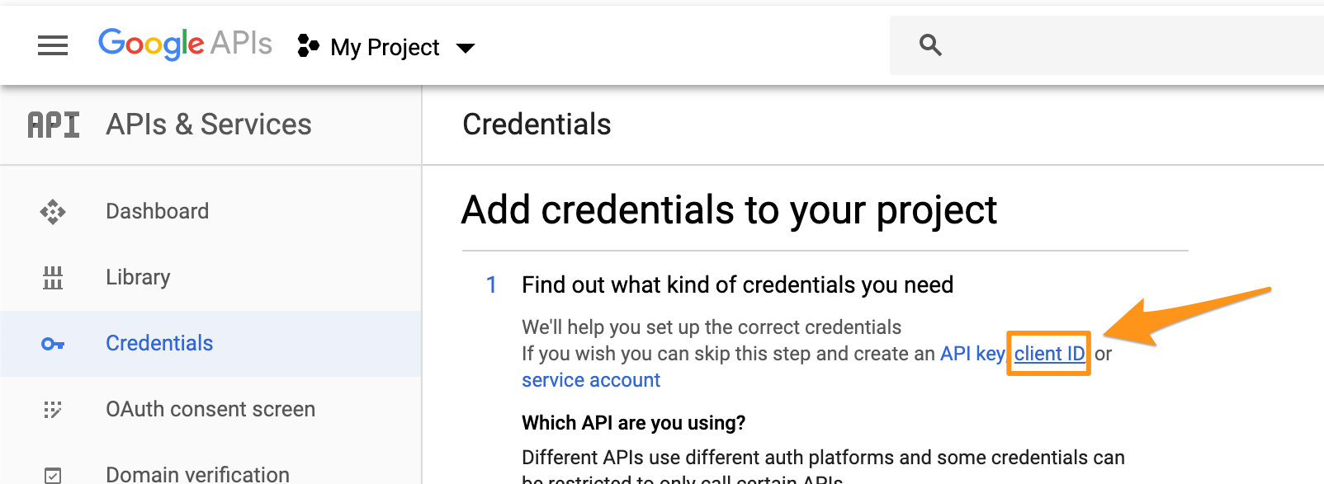This screenshot has height=484, width=1324.
Task: Click the API logo icon in sidebar
Action: tap(54, 125)
